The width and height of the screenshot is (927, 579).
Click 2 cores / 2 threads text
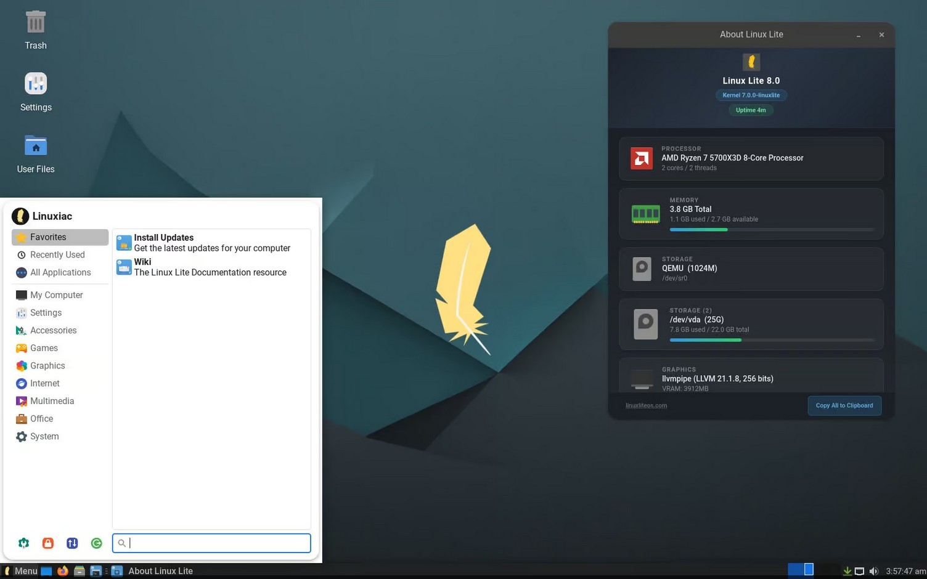[x=689, y=168]
